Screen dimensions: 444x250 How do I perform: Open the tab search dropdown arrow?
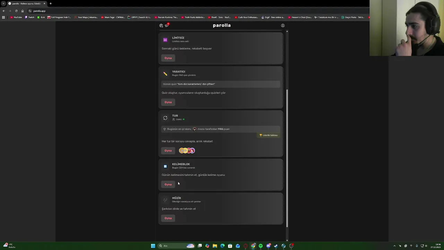(x=3, y=3)
